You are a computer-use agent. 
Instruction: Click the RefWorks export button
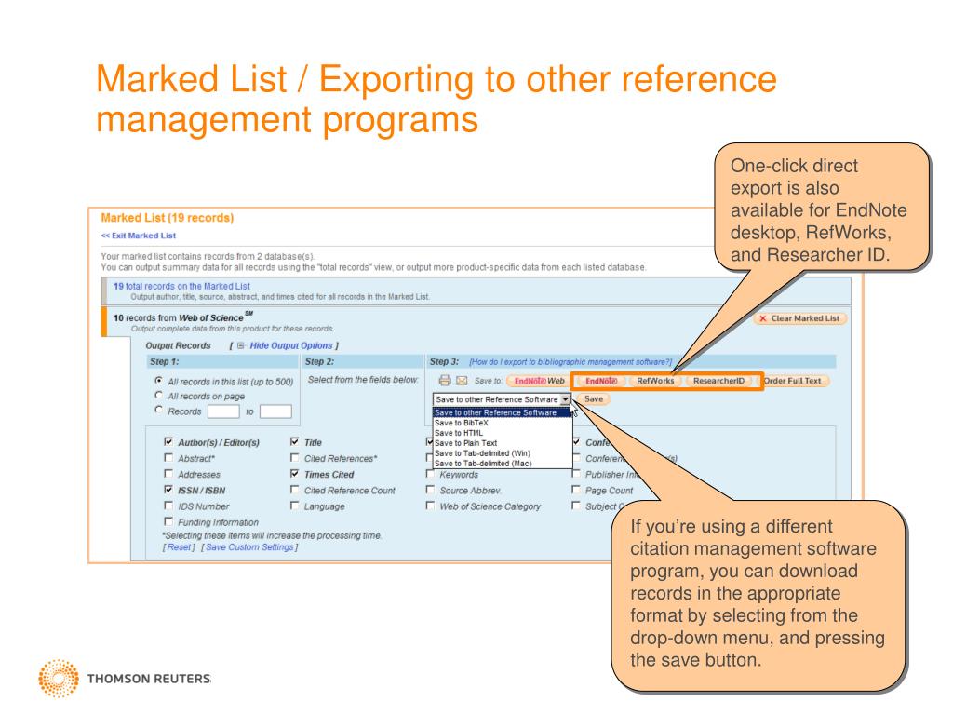pyautogui.click(x=655, y=381)
